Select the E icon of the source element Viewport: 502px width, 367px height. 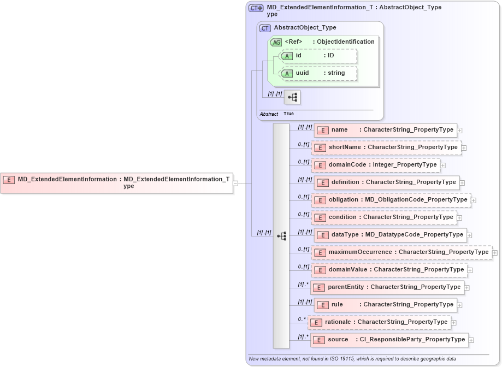point(318,340)
